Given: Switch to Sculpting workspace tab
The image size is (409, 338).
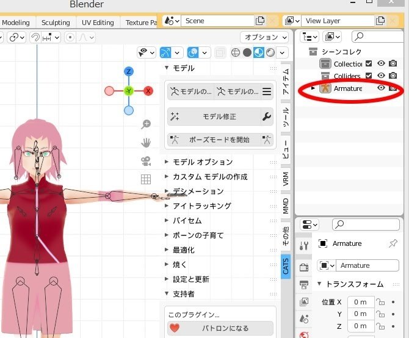Looking at the screenshot, I should coord(56,23).
